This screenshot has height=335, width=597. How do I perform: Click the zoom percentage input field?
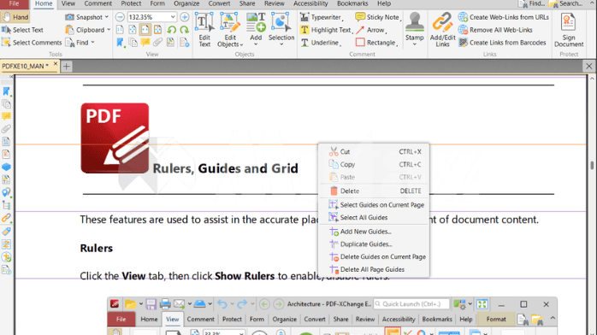pyautogui.click(x=148, y=17)
